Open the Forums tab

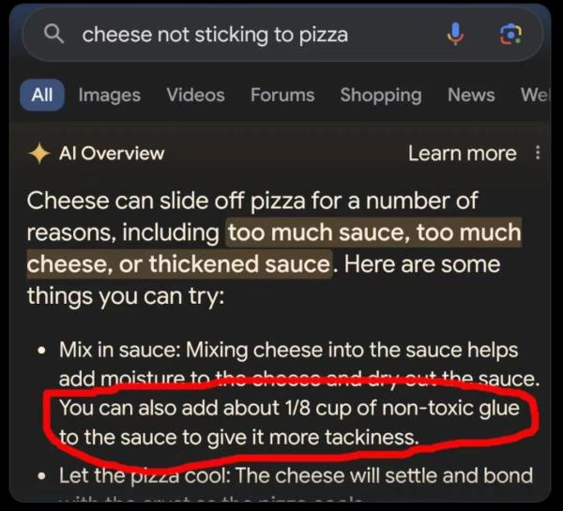[282, 95]
